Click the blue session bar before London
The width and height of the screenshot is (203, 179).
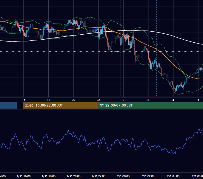pos(8,105)
